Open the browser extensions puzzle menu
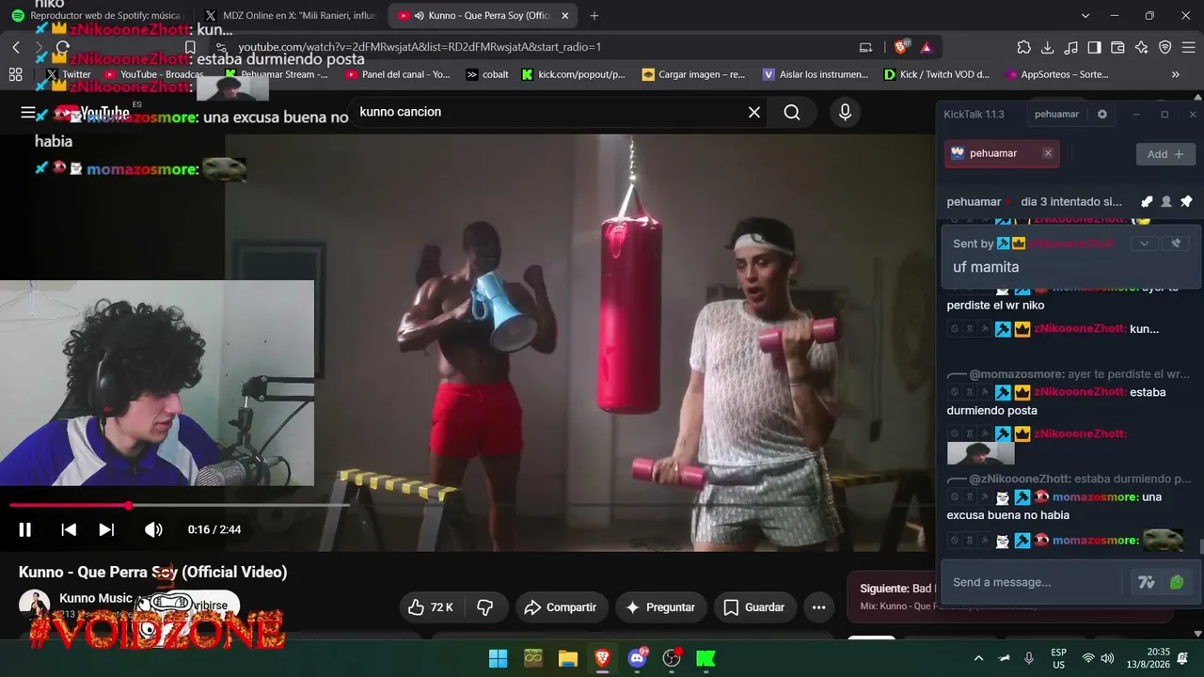 coord(1024,48)
